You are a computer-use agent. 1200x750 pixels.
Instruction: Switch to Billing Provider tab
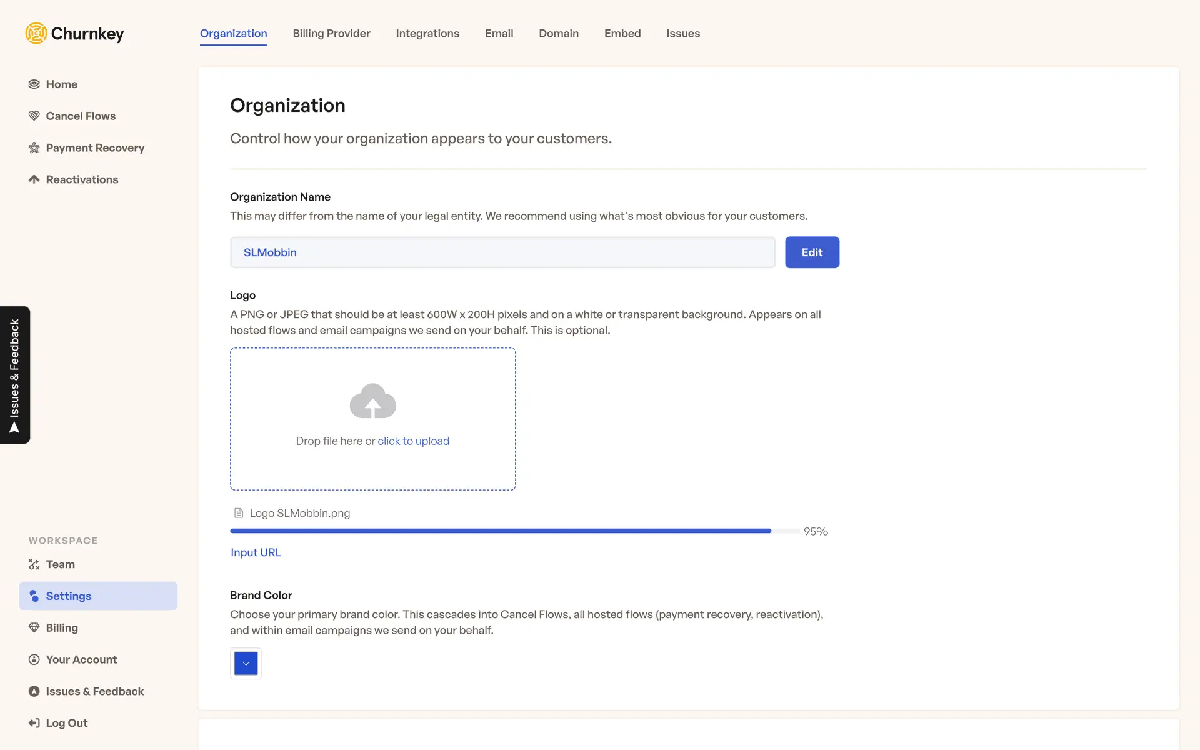click(331, 34)
